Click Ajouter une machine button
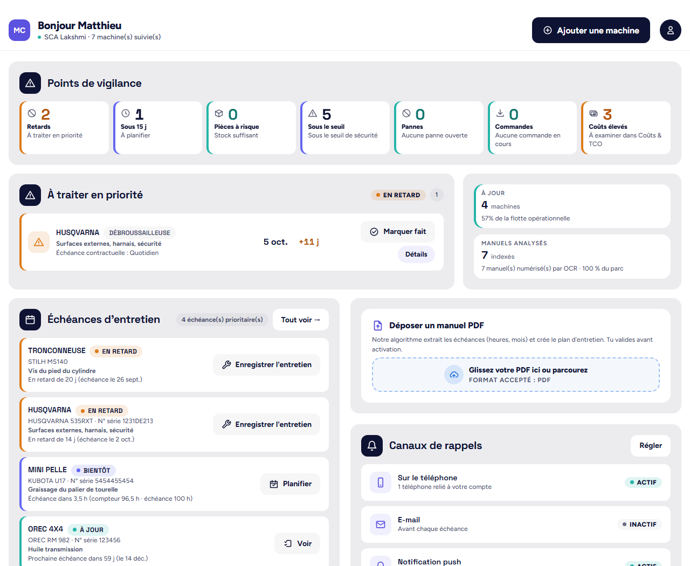Viewport: 690px width, 566px height. pos(591,30)
